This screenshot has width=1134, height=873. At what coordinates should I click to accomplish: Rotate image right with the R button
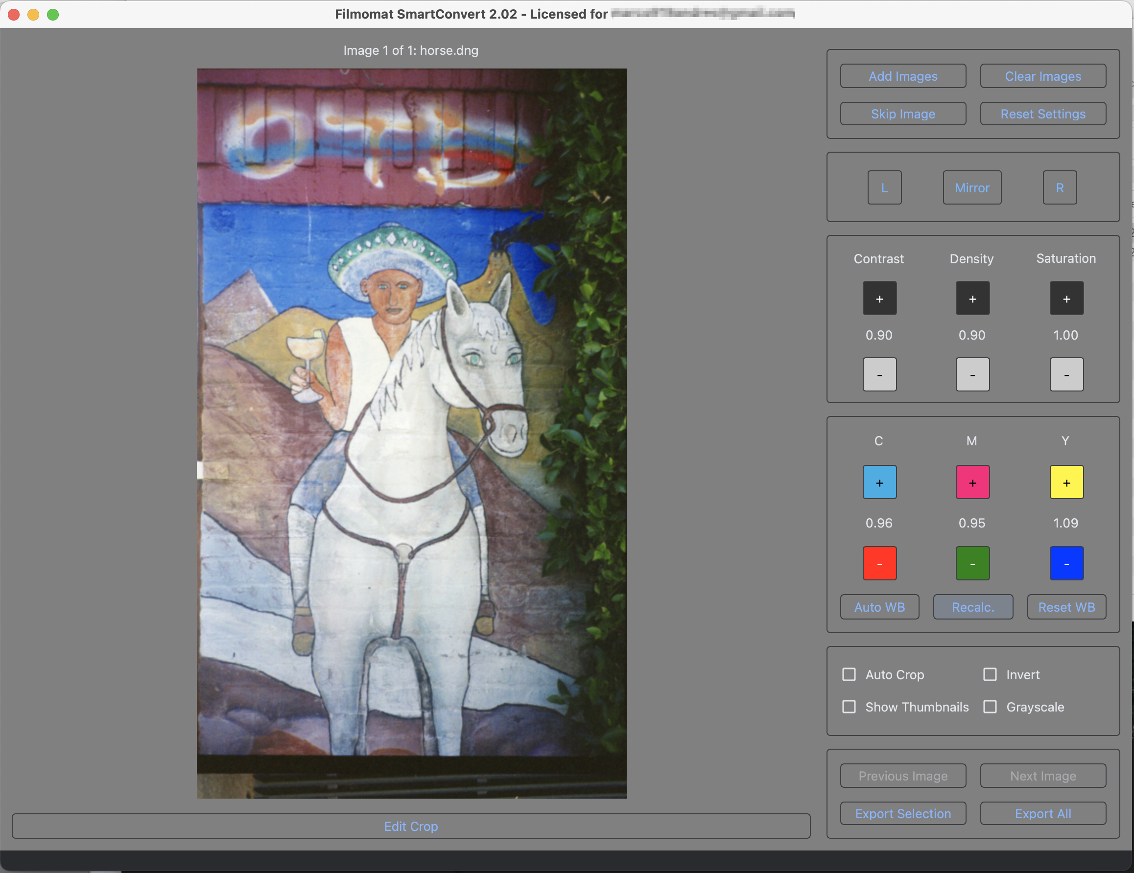coord(1060,188)
